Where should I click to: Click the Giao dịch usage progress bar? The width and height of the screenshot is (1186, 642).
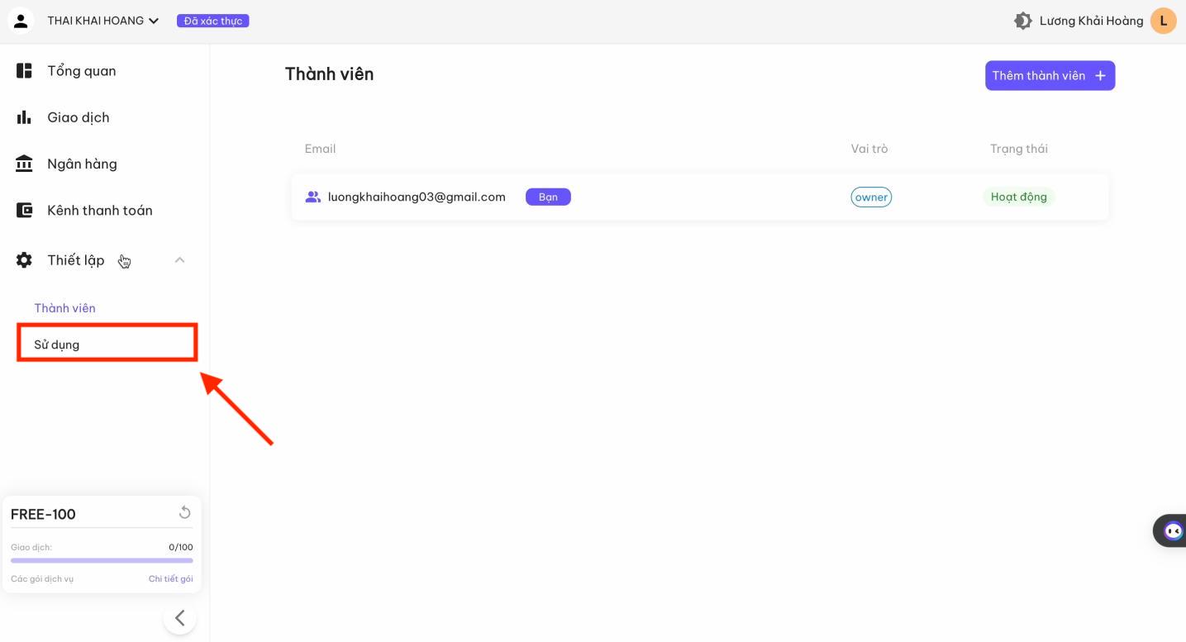pyautogui.click(x=102, y=560)
